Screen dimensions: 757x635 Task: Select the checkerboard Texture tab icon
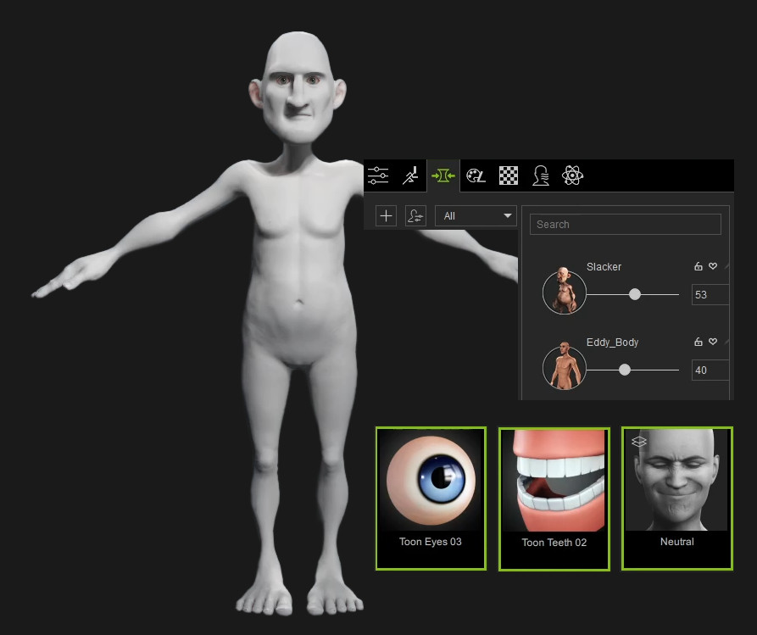(508, 175)
